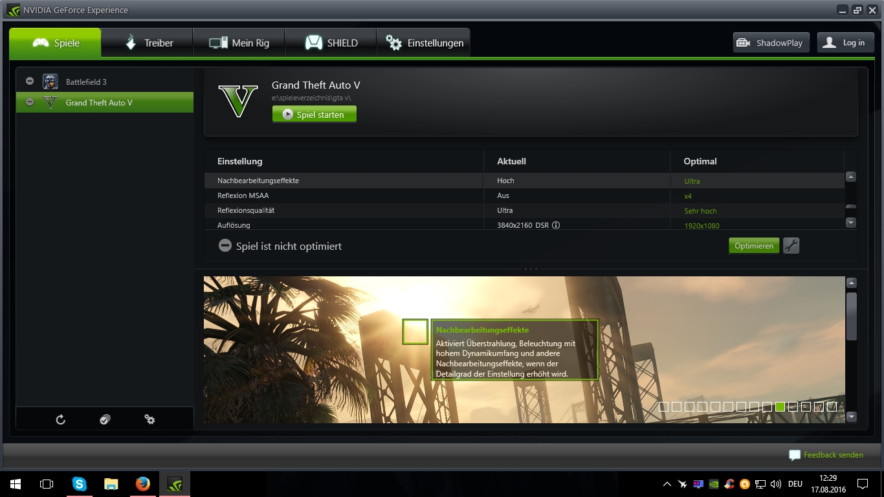Click the Auflösung setting row
The height and width of the screenshot is (497, 884).
click(x=524, y=224)
